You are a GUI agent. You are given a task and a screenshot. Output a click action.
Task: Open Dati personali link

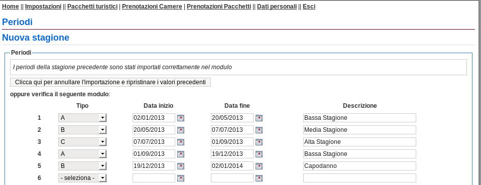click(277, 7)
